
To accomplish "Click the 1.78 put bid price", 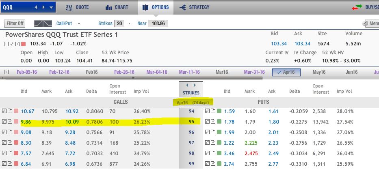I will pyautogui.click(x=229, y=122).
